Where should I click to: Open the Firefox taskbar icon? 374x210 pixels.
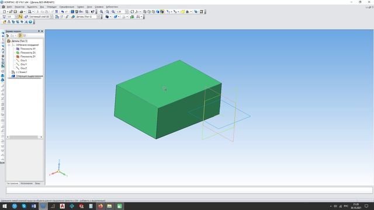101,206
